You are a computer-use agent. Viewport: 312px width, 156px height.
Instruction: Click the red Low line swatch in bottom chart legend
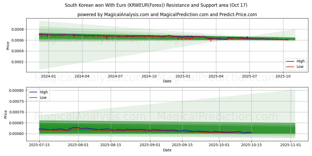(33, 97)
